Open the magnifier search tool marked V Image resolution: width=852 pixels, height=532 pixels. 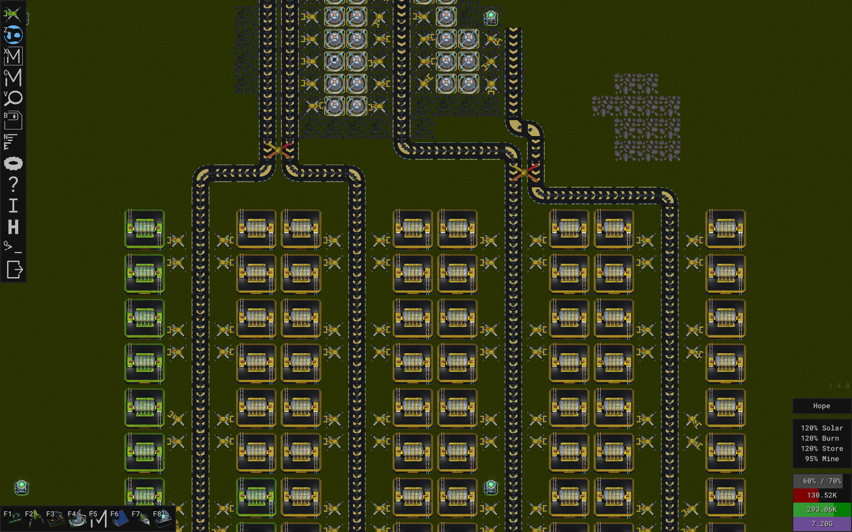pyautogui.click(x=13, y=99)
